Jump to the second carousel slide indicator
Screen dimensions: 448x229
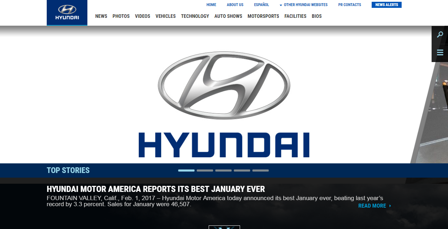(x=205, y=171)
